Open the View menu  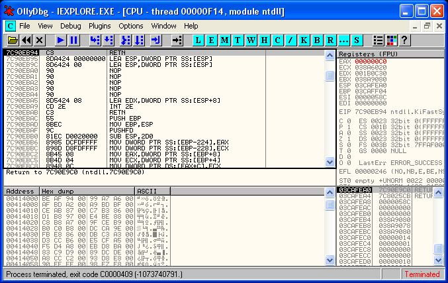pos(45,26)
